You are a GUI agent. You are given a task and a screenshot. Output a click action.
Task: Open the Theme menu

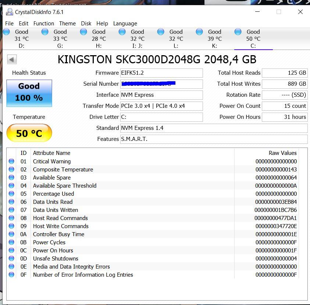coord(67,23)
